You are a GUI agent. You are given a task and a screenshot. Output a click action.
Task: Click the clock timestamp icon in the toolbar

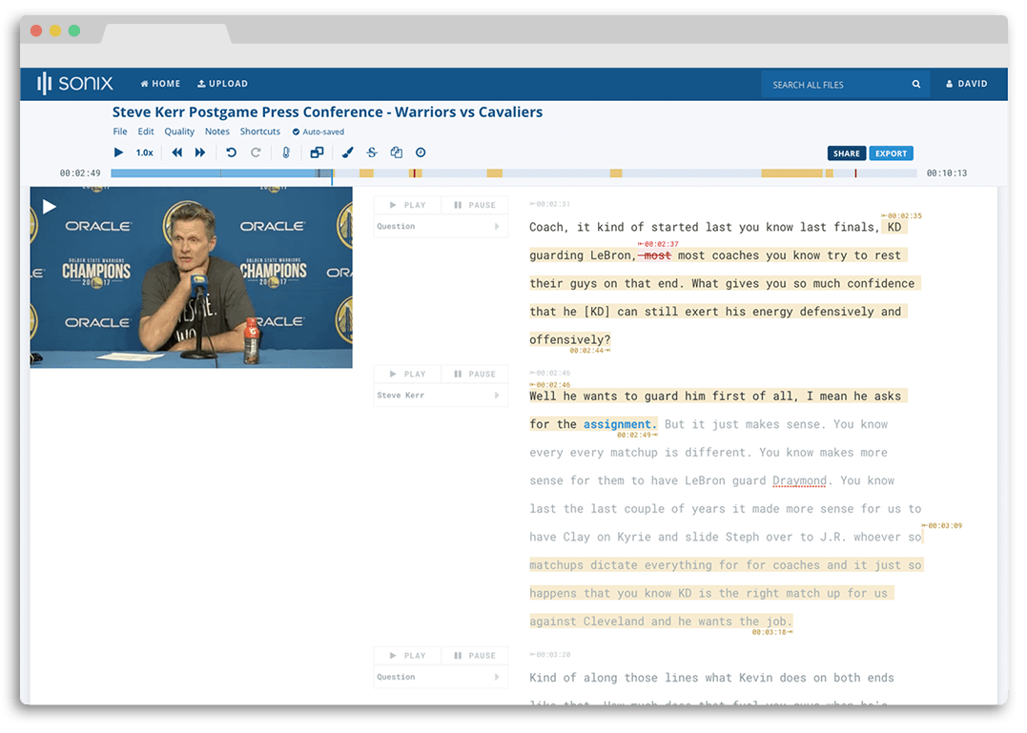(420, 153)
